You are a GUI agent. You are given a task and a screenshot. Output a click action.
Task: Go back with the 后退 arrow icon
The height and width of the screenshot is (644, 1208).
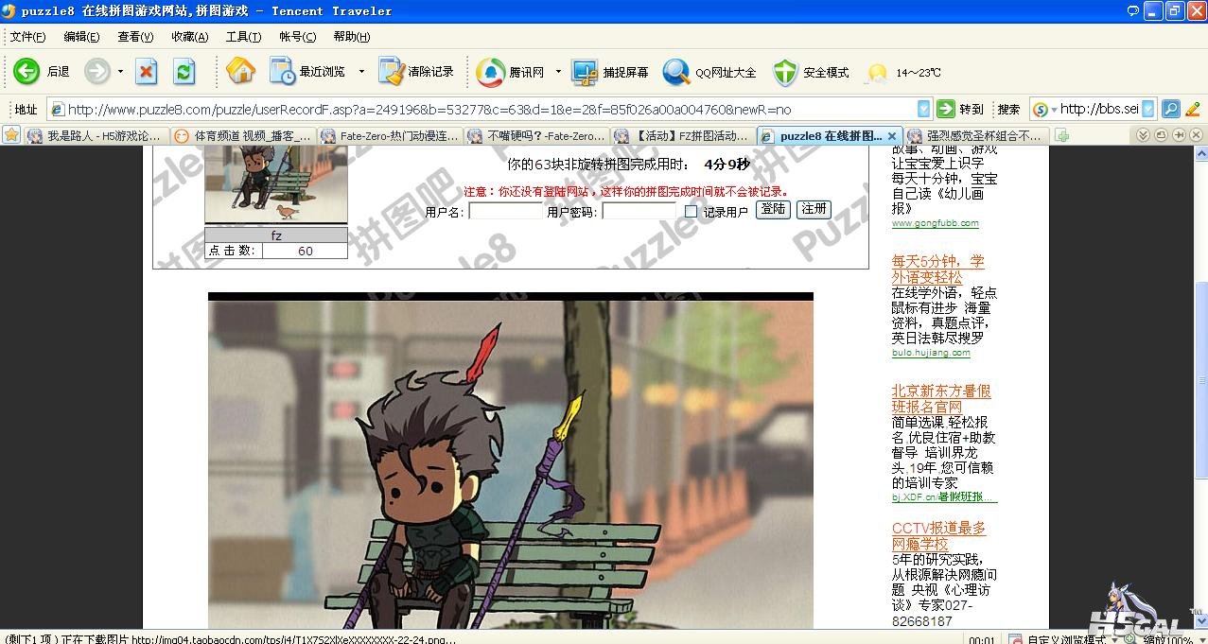click(26, 71)
